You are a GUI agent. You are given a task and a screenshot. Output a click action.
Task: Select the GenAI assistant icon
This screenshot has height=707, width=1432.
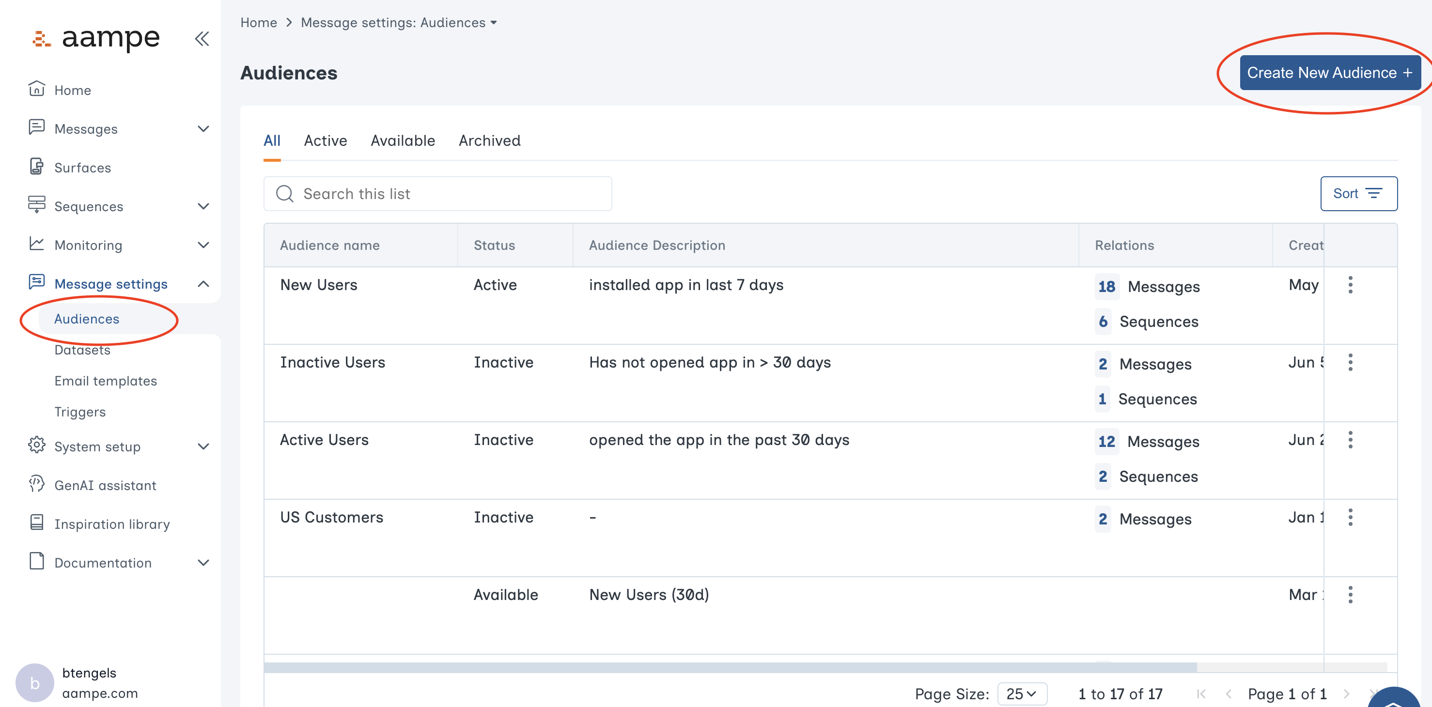click(36, 485)
